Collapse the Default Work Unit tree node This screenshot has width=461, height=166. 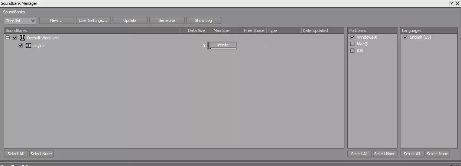point(8,38)
